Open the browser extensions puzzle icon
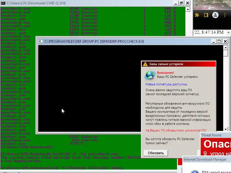The width and height of the screenshot is (231, 173). click(197, 15)
